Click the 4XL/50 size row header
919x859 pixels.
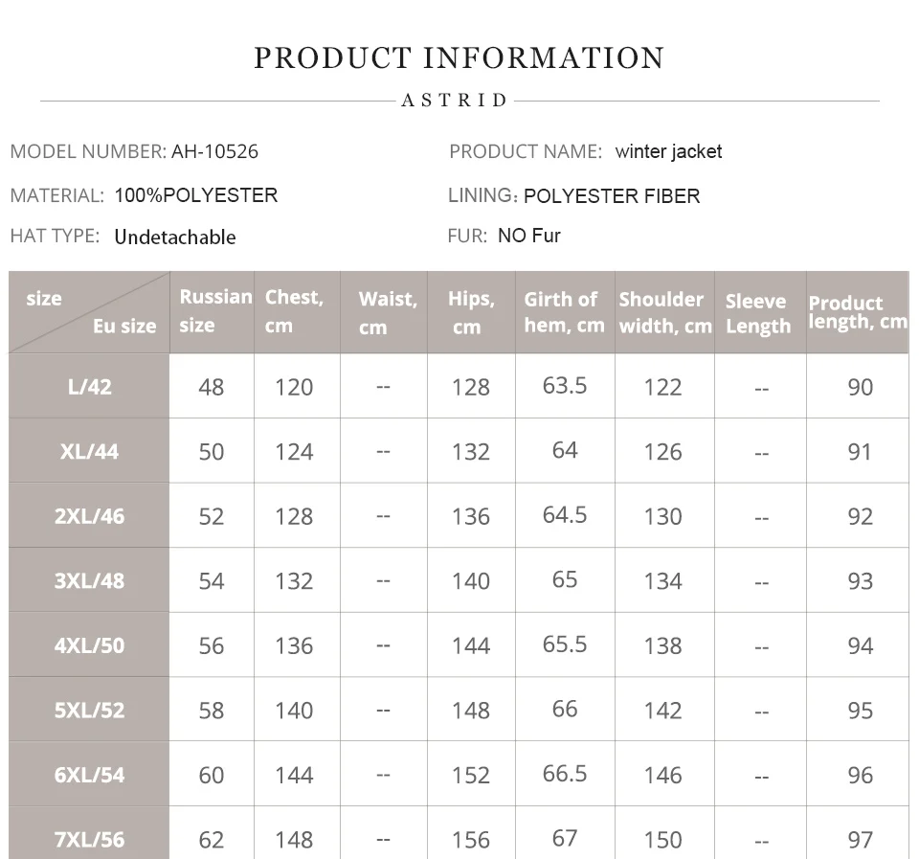click(x=89, y=644)
